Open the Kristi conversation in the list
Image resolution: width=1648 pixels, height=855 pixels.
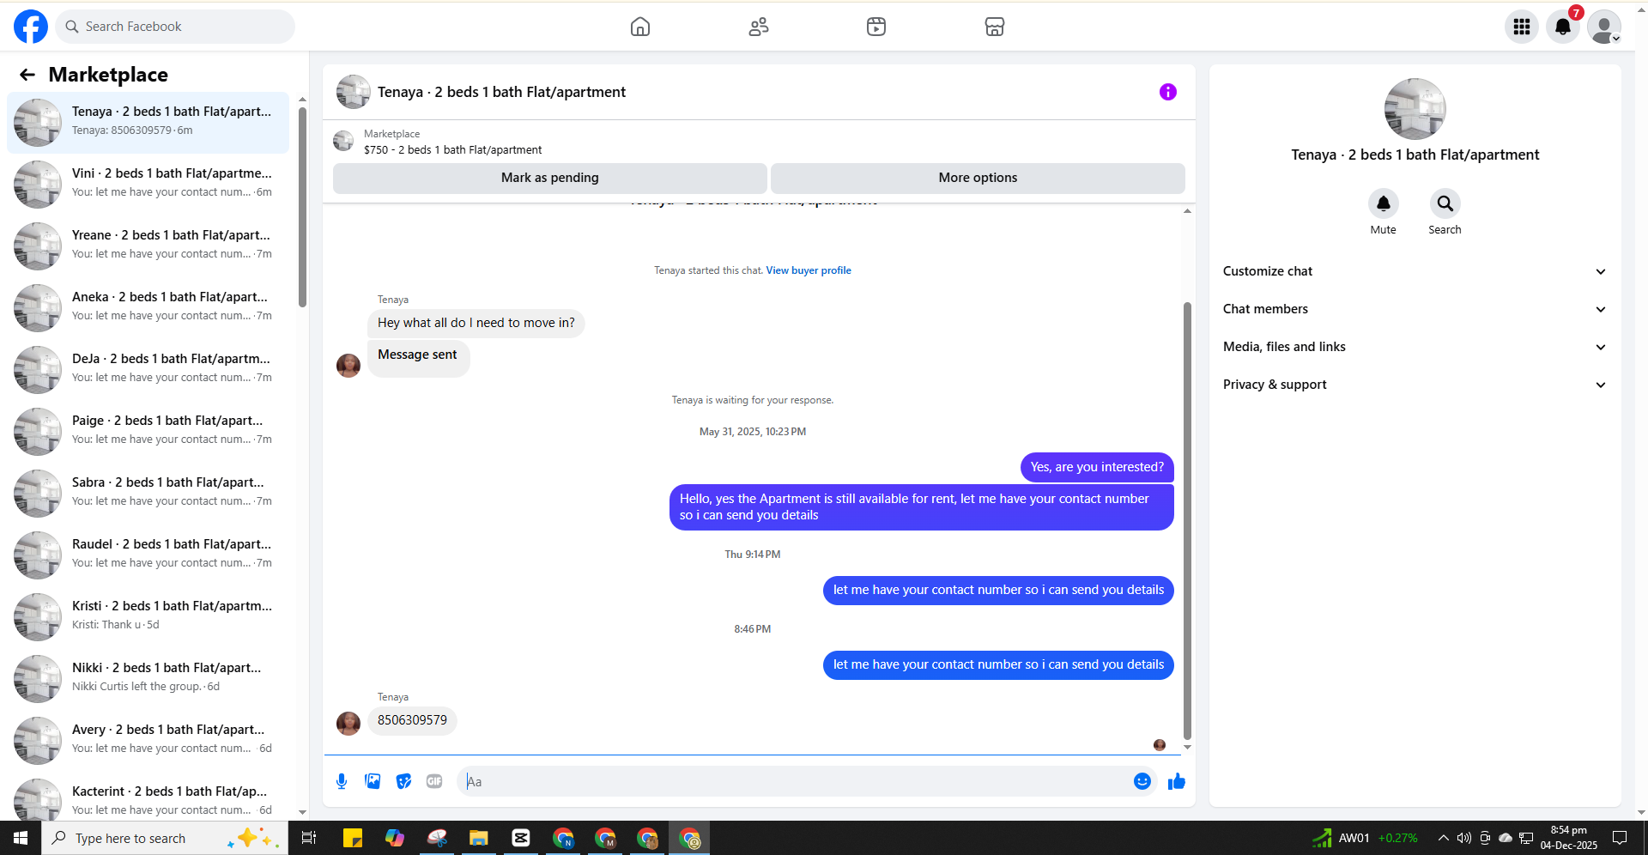pos(148,617)
